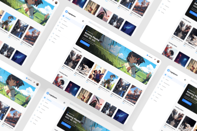Focus the search field in the central dashboard
197x131 pixels.
click(x=99, y=27)
